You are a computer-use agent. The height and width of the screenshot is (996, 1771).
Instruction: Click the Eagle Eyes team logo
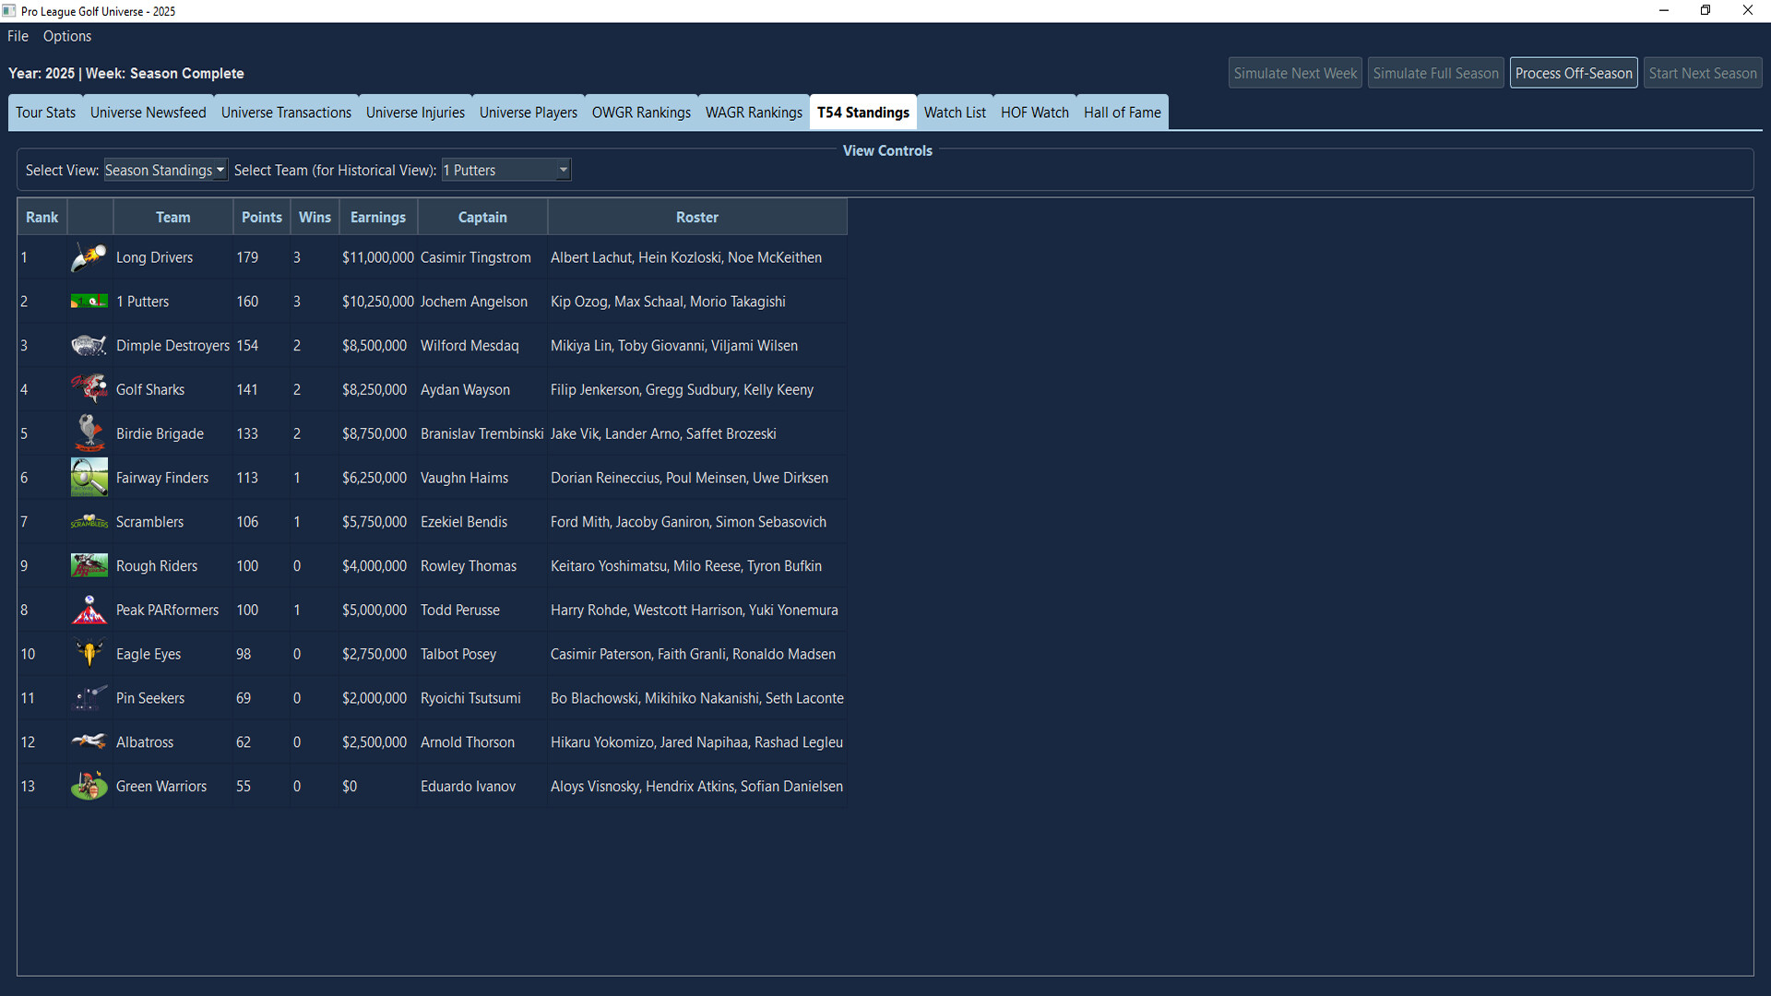click(x=89, y=653)
